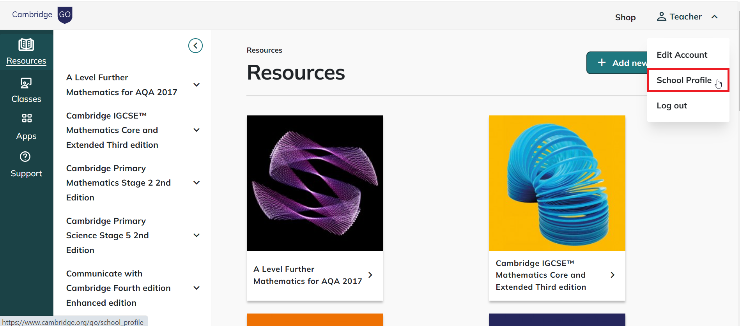Expand Communicate with Cambridge Fourth edition

197,288
